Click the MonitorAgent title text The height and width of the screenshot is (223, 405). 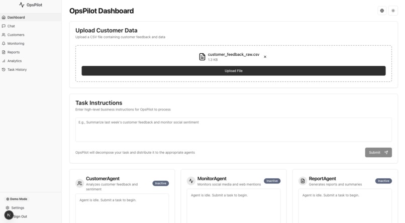pyautogui.click(x=212, y=179)
